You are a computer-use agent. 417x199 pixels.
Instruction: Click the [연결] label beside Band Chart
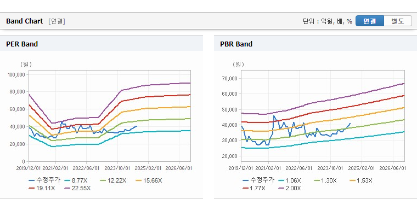pyautogui.click(x=57, y=21)
